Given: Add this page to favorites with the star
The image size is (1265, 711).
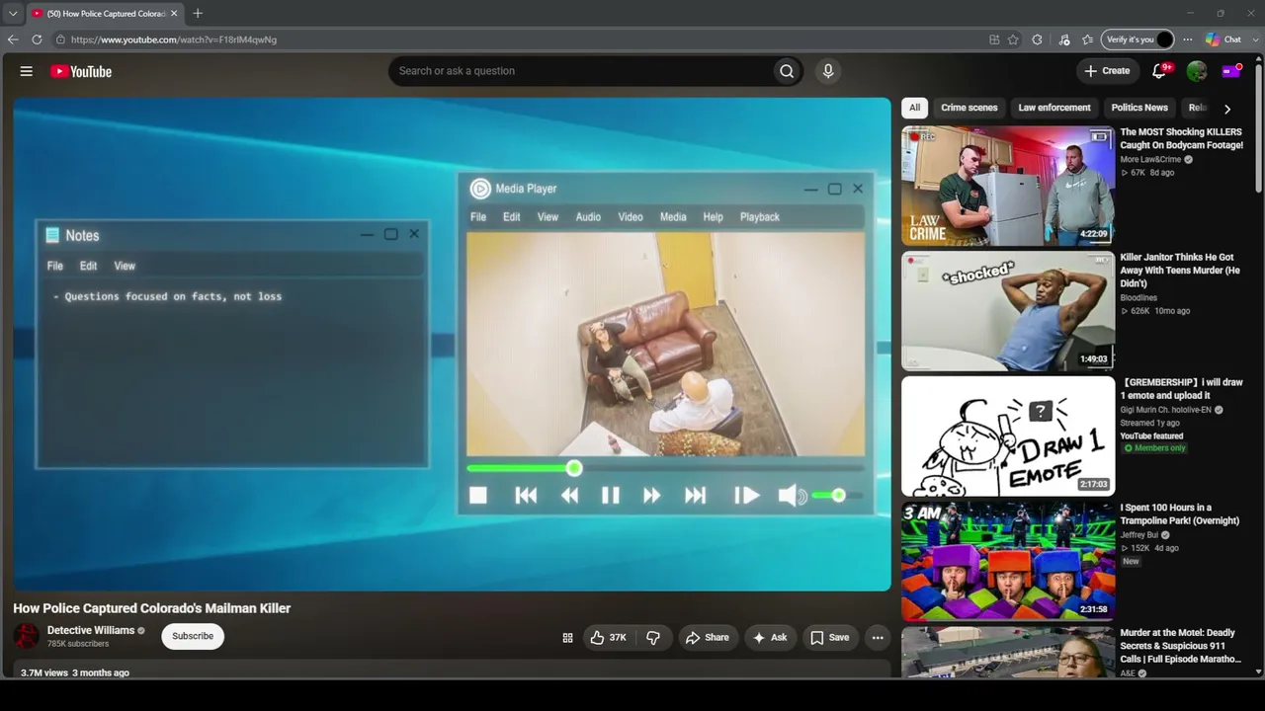Looking at the screenshot, I should click(1013, 39).
